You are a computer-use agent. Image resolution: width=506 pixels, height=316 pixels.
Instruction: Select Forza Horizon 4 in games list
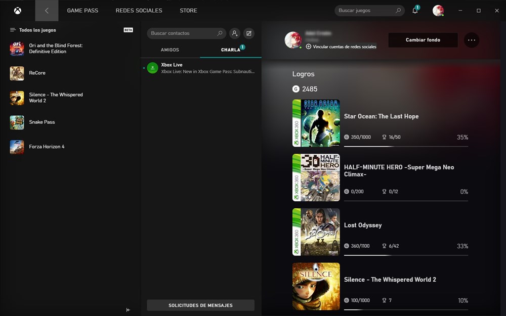pyautogui.click(x=47, y=147)
